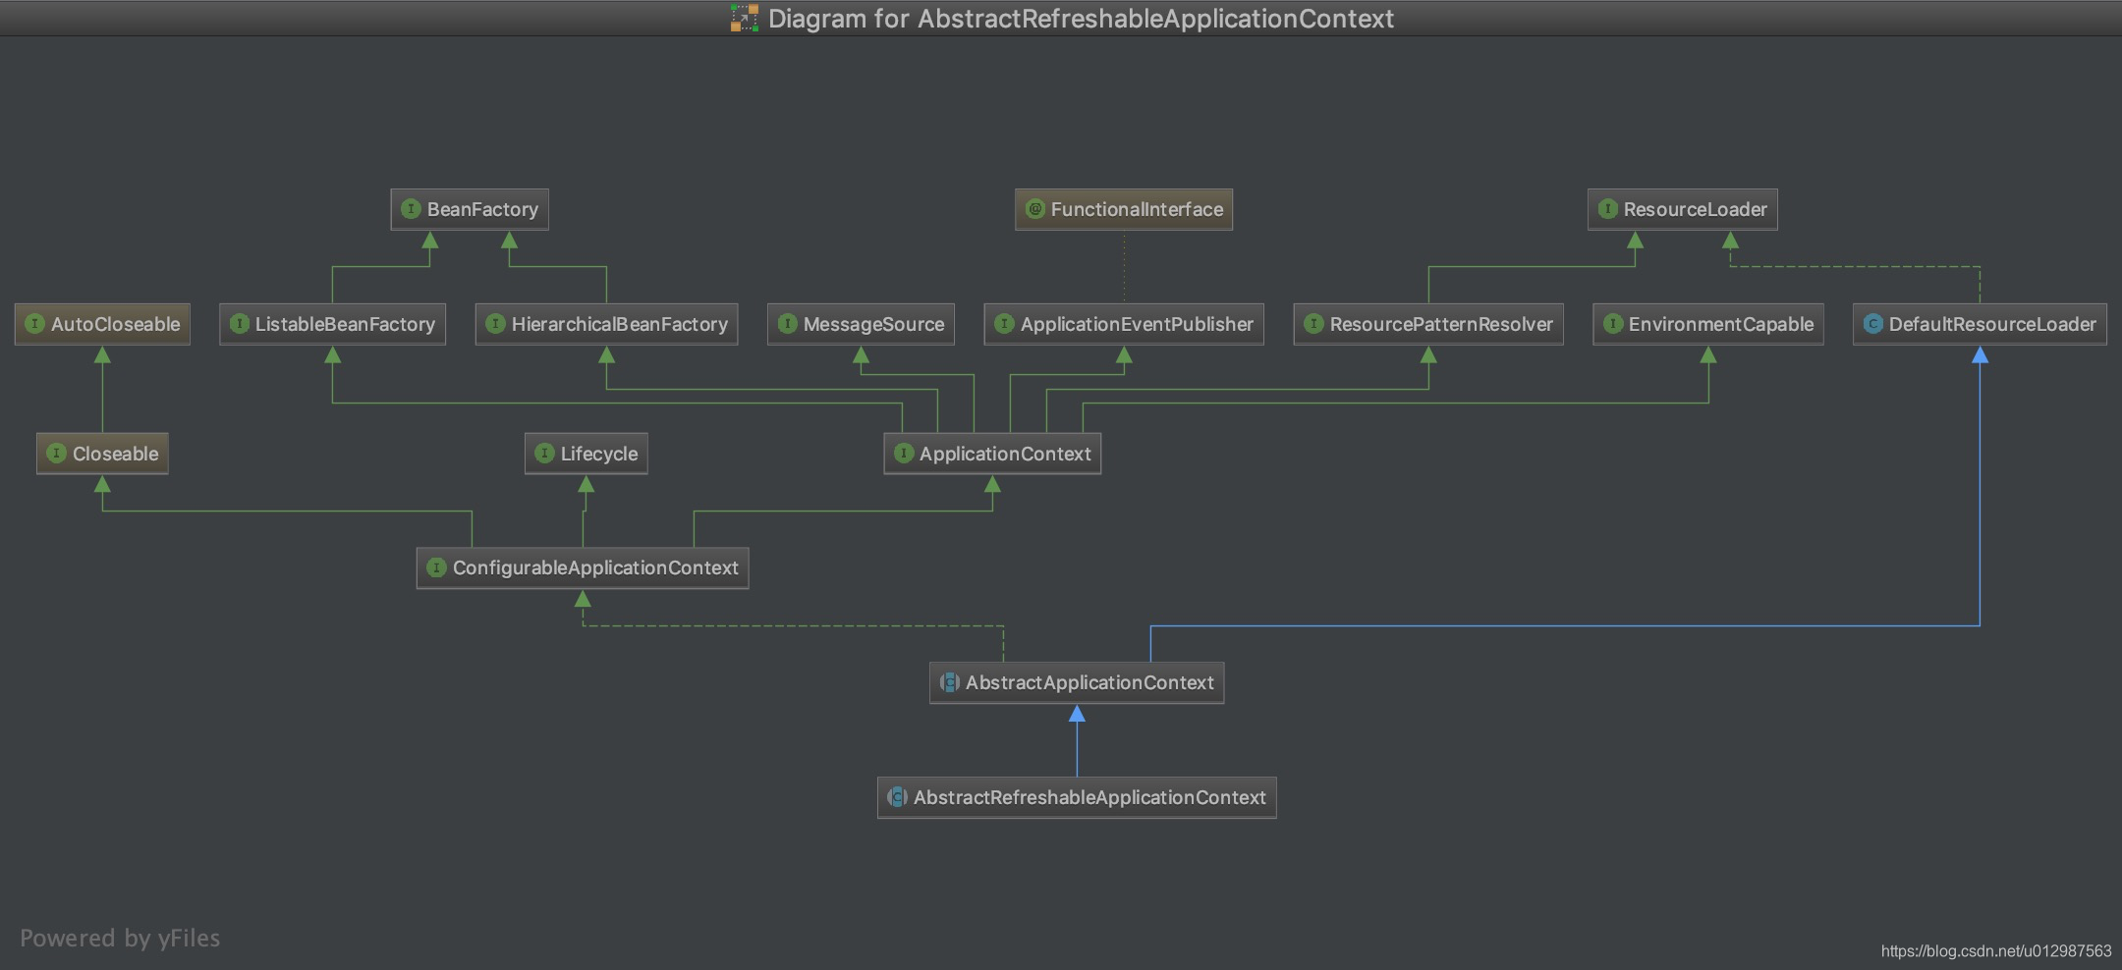Click the interface icon on ApplicationContext
This screenshot has height=970, width=2122.
903,454
